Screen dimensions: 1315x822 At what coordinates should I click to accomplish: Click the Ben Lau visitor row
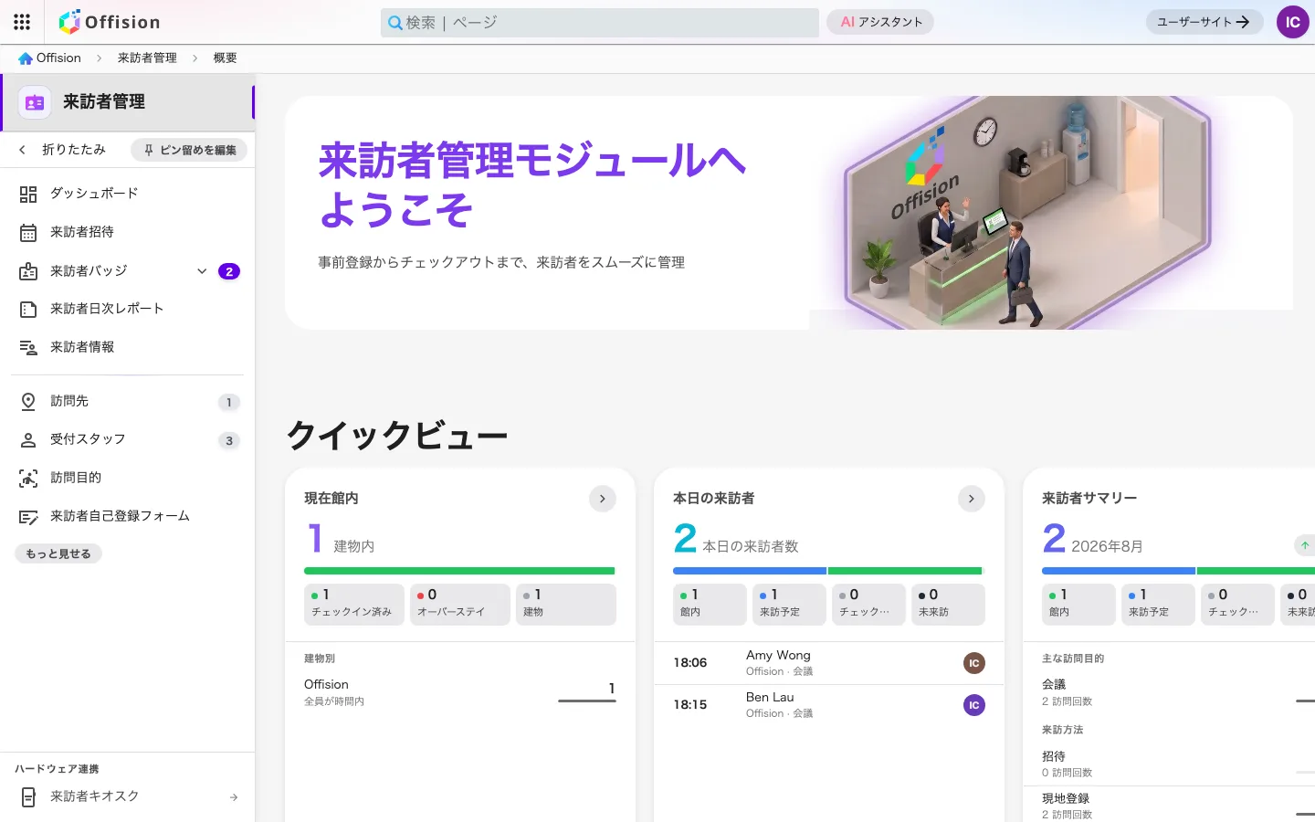[x=829, y=705]
